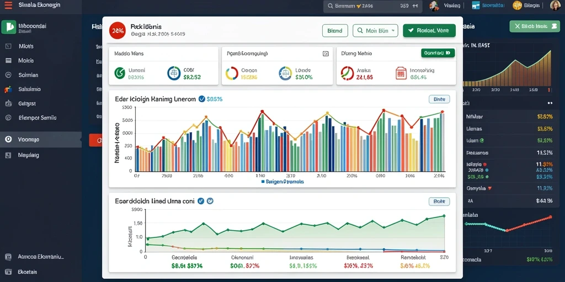
Task: Toggle the blue check icon next to Eoarddoidn lined
Action: [201, 201]
